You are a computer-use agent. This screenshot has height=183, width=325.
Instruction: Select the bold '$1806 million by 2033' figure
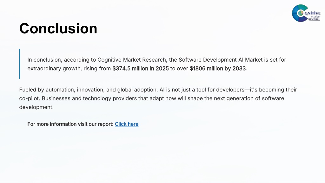[x=218, y=69]
